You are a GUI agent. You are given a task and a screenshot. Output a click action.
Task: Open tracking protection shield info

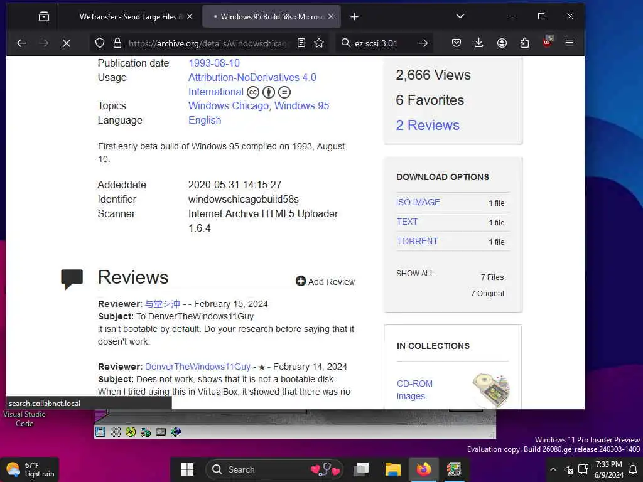tap(100, 43)
